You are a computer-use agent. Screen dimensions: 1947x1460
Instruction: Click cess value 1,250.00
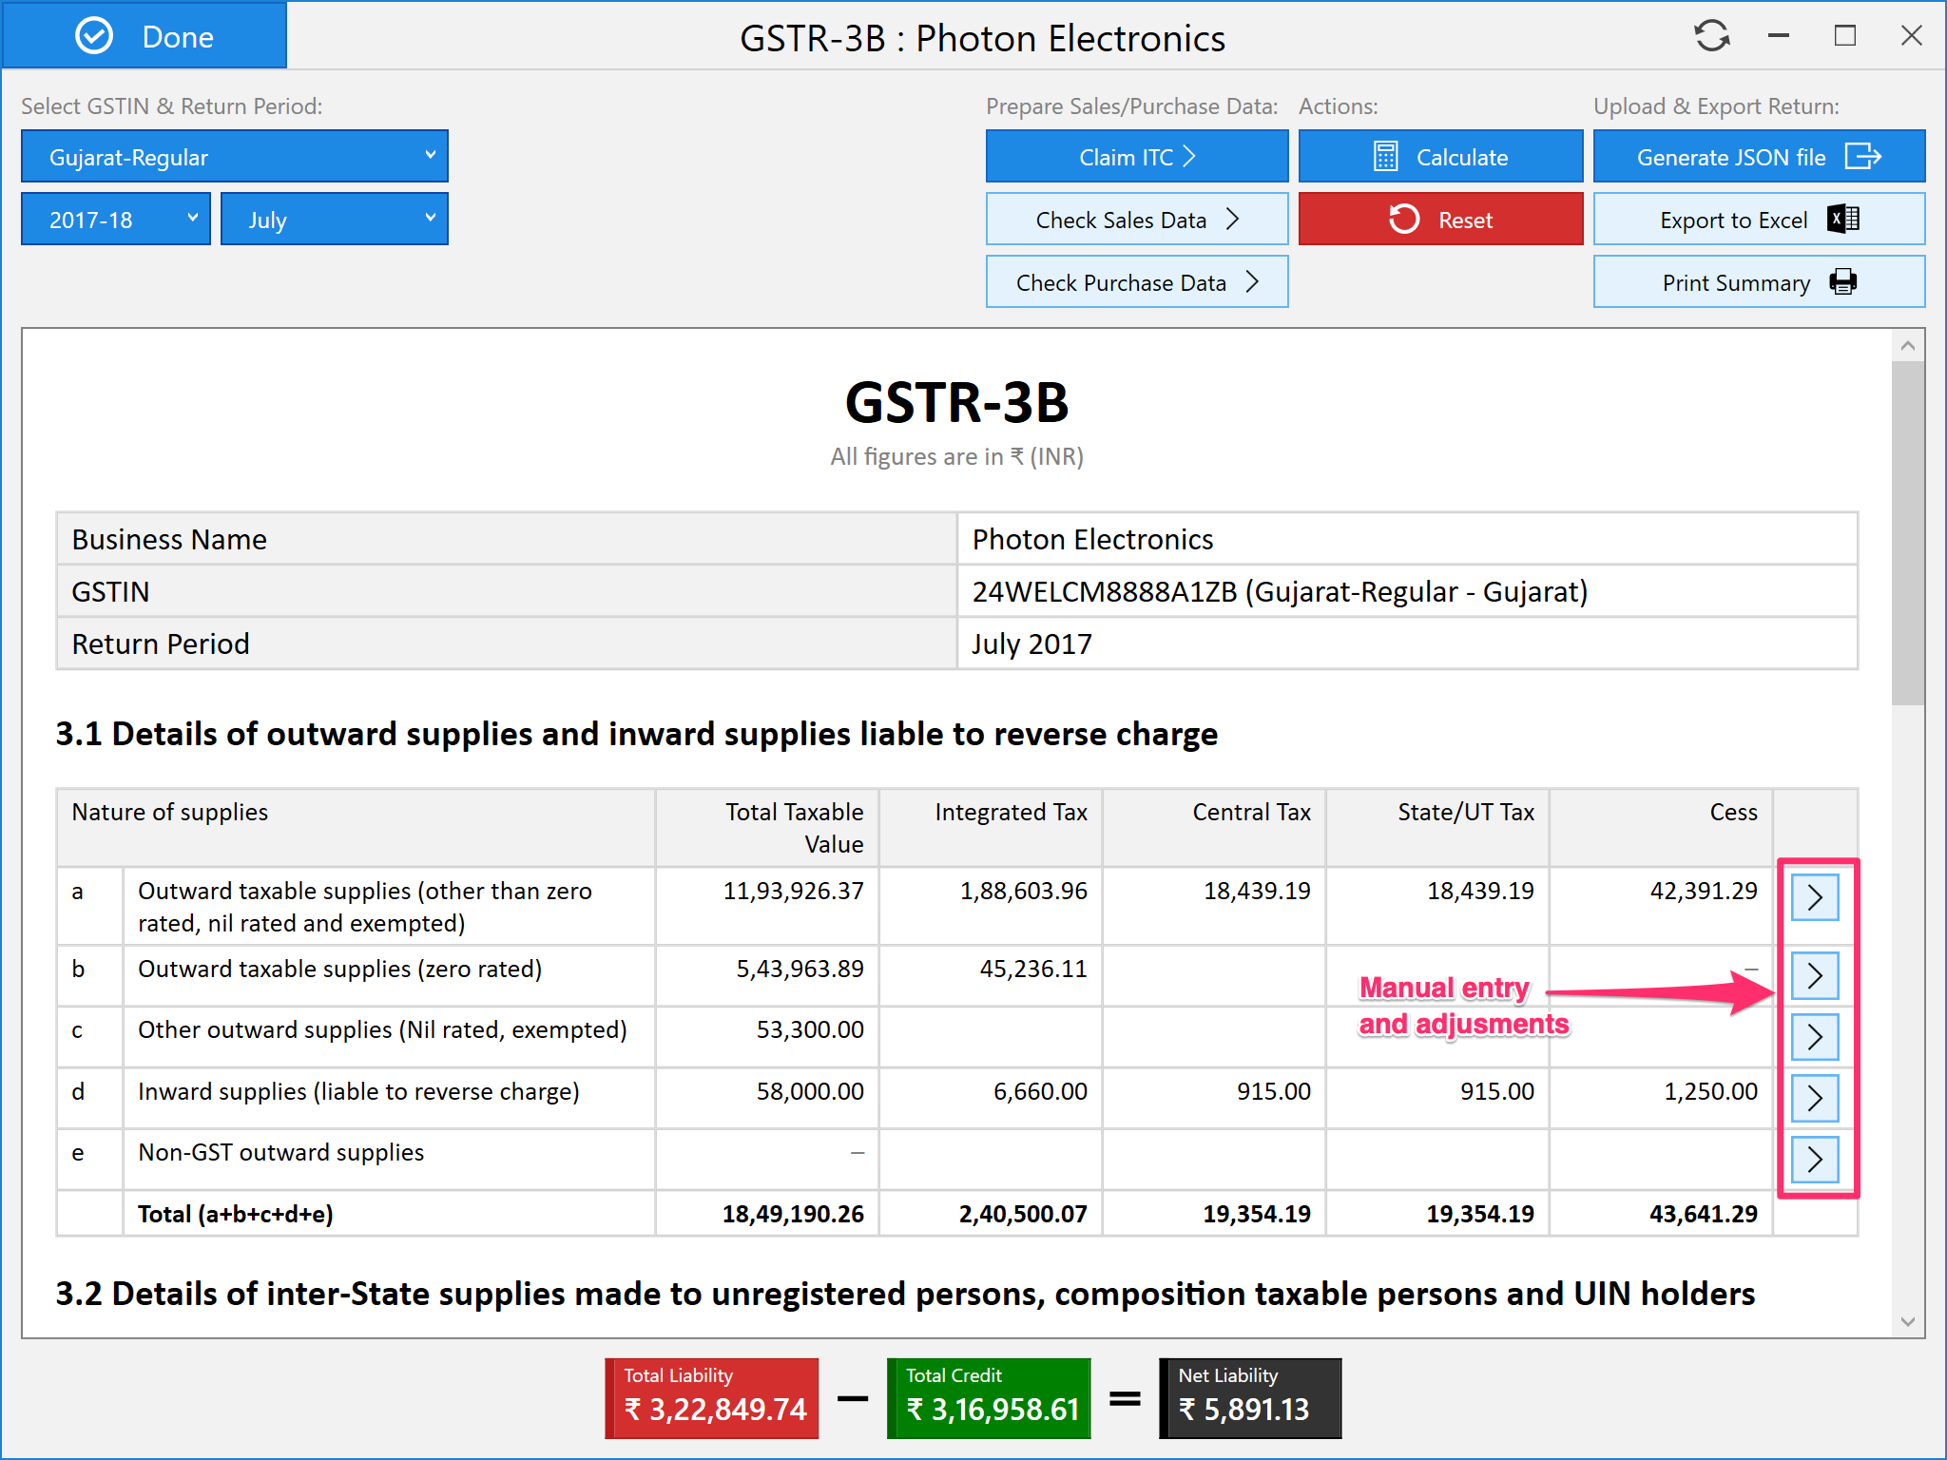1710,1092
